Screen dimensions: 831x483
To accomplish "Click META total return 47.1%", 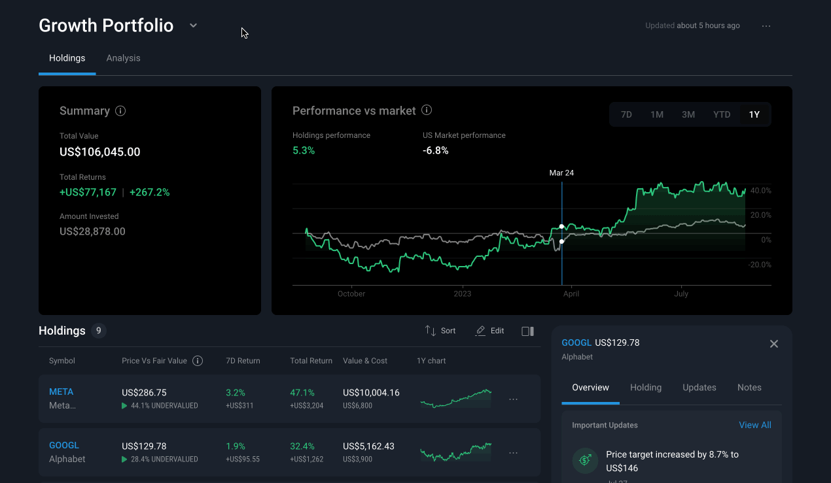I will point(302,393).
